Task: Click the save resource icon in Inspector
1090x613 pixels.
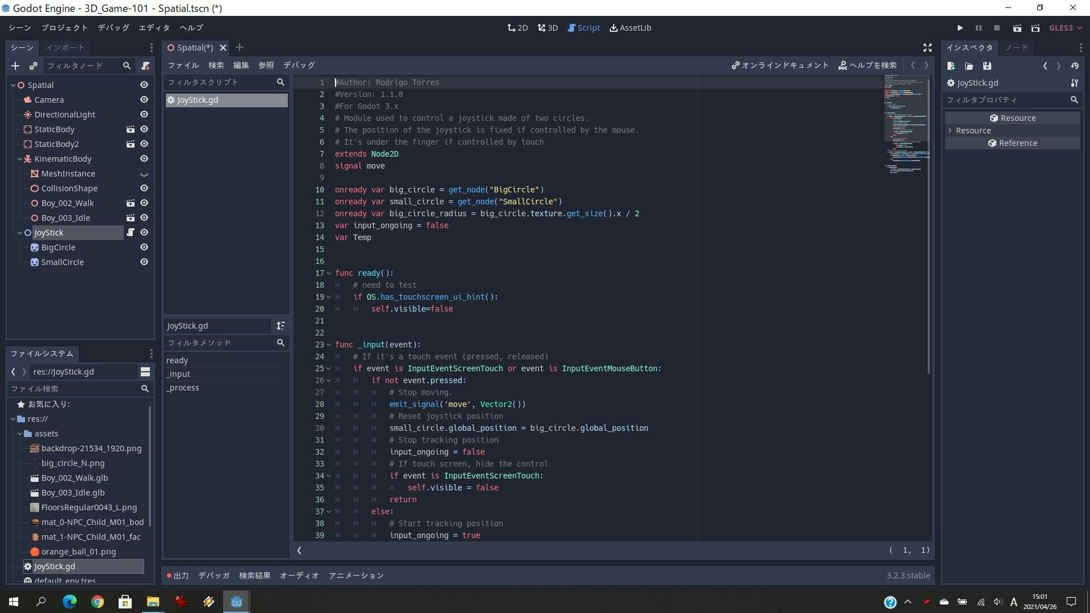Action: (x=987, y=66)
